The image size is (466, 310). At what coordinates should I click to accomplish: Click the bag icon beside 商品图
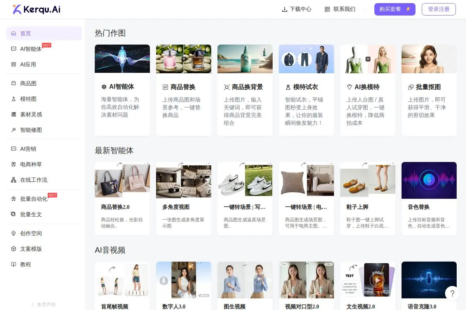(14, 83)
